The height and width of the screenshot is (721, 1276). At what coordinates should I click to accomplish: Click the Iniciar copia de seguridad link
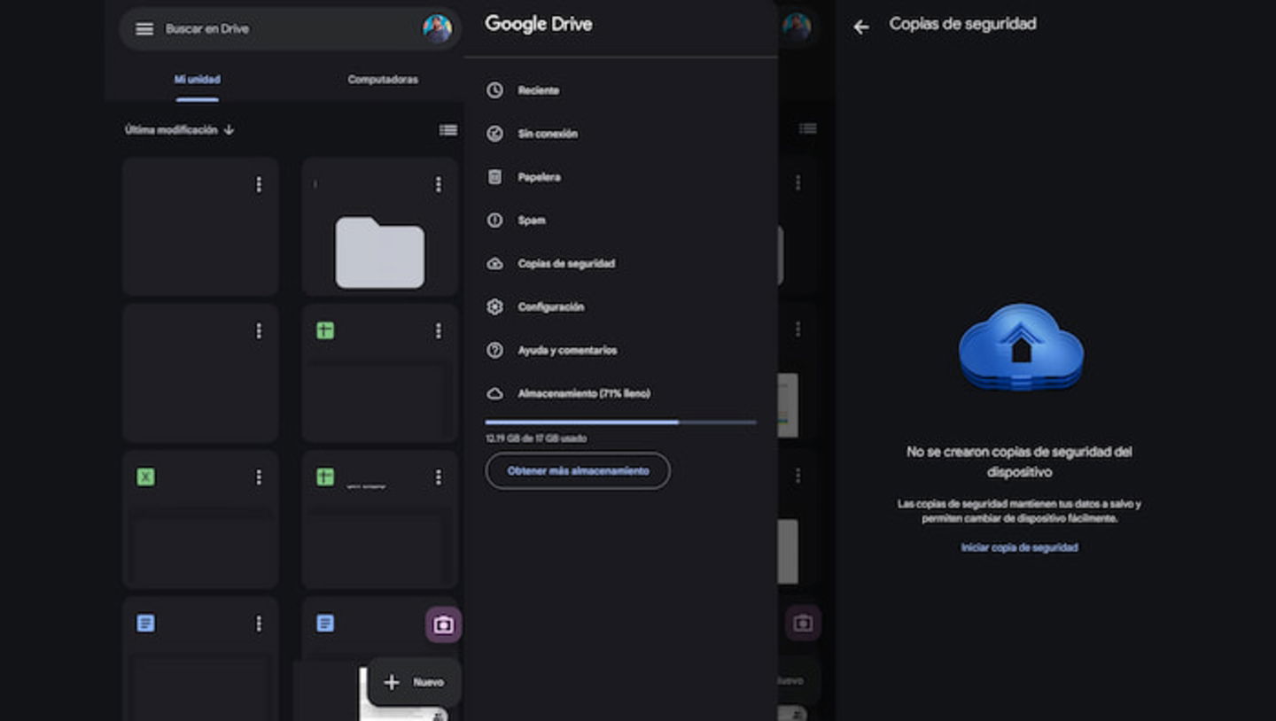tap(1019, 548)
